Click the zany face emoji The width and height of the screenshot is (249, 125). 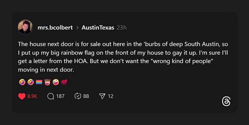pyautogui.click(x=55, y=82)
